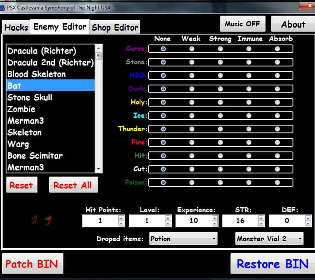Viewport: 315px width, 280px height.
Task: Select None for Poison resistance
Action: (x=163, y=182)
